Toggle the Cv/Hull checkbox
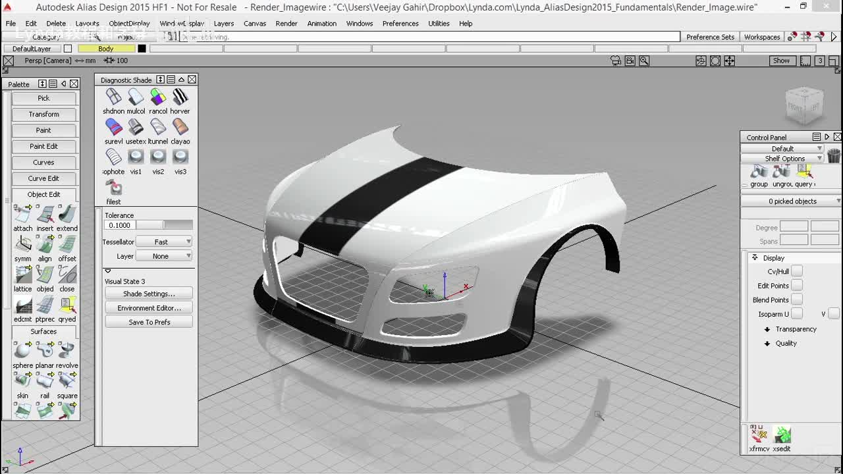The image size is (843, 474). 797,271
